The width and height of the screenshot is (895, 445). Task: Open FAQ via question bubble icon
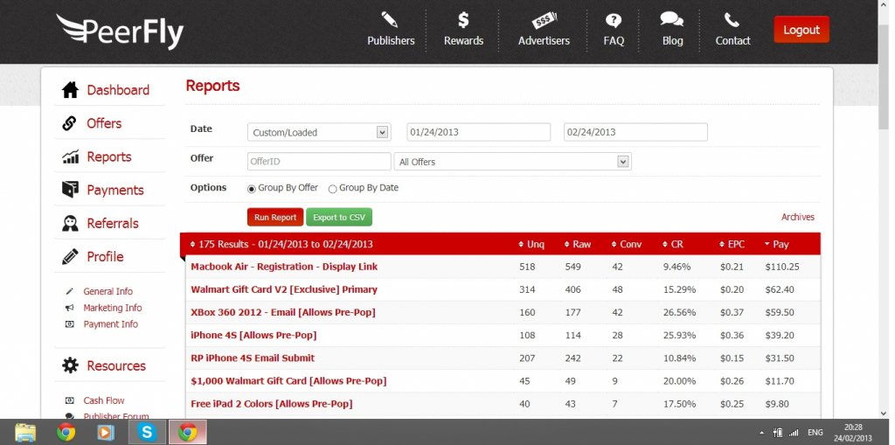(614, 21)
